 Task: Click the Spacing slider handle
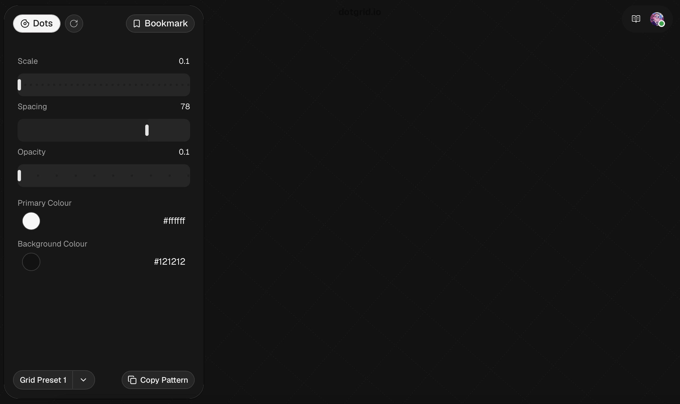[x=147, y=130]
